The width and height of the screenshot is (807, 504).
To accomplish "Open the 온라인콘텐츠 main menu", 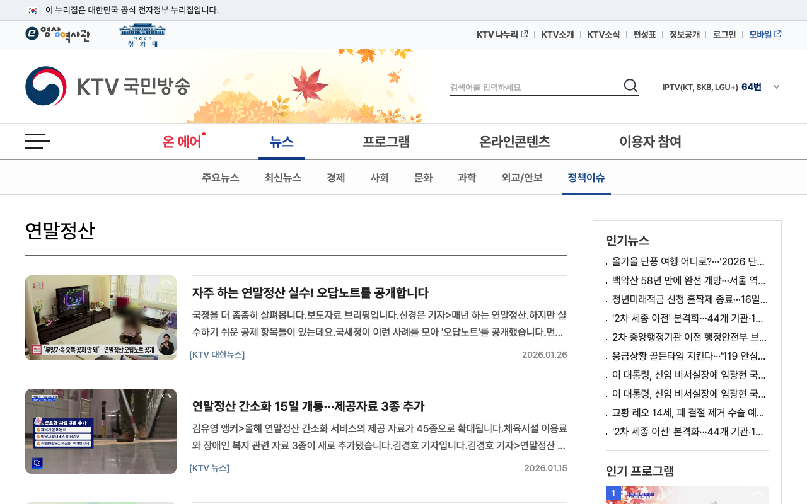I will [514, 142].
